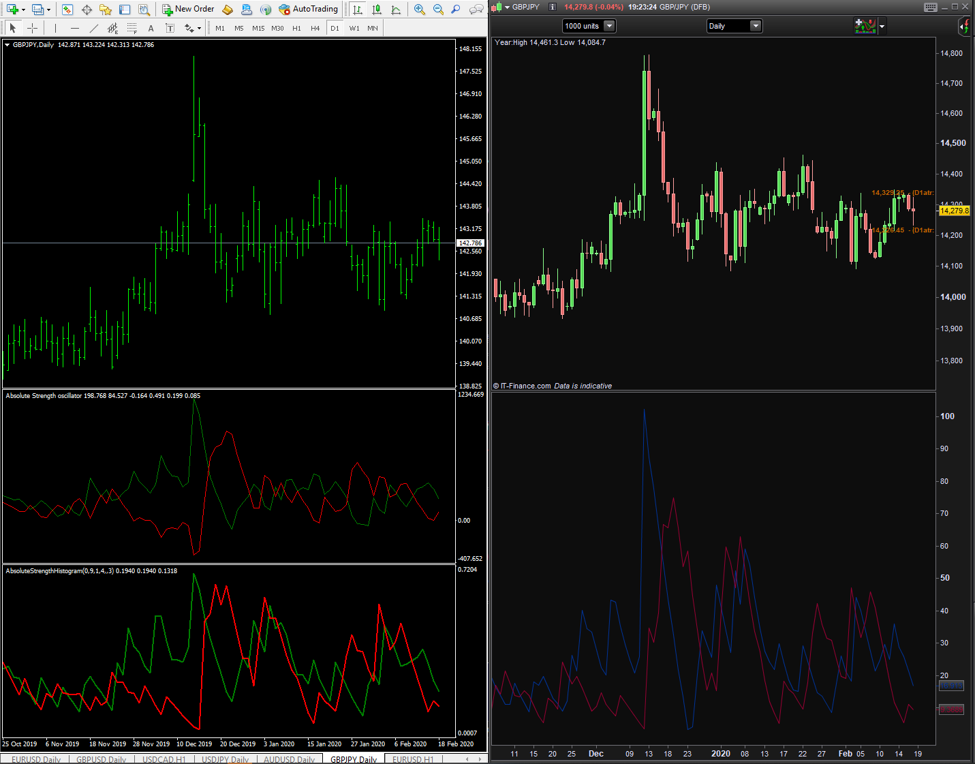The width and height of the screenshot is (975, 764).
Task: Switch to the USDCAD,H1 chart tab
Action: coord(164,759)
